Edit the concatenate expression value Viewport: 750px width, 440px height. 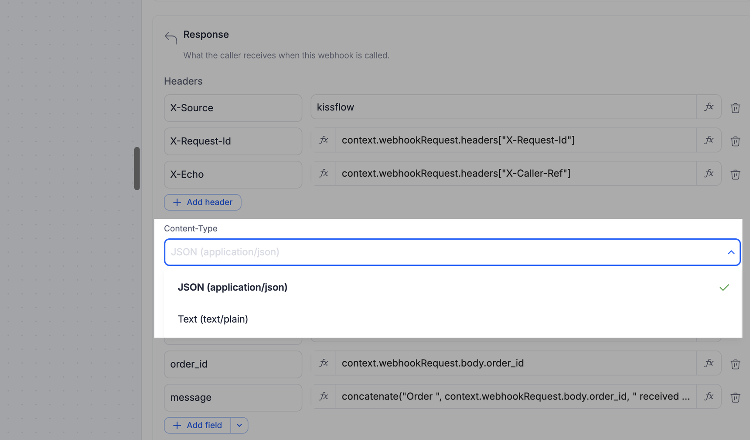point(516,396)
